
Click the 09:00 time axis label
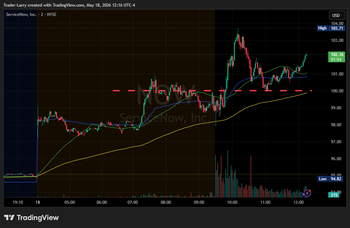click(x=199, y=202)
